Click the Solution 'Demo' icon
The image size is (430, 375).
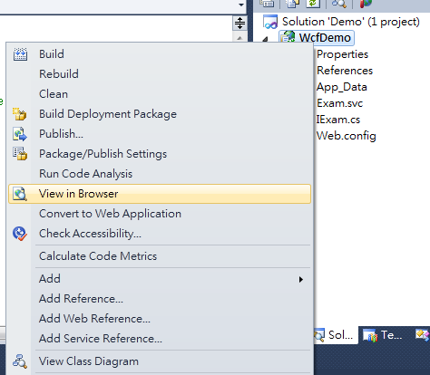click(x=270, y=22)
